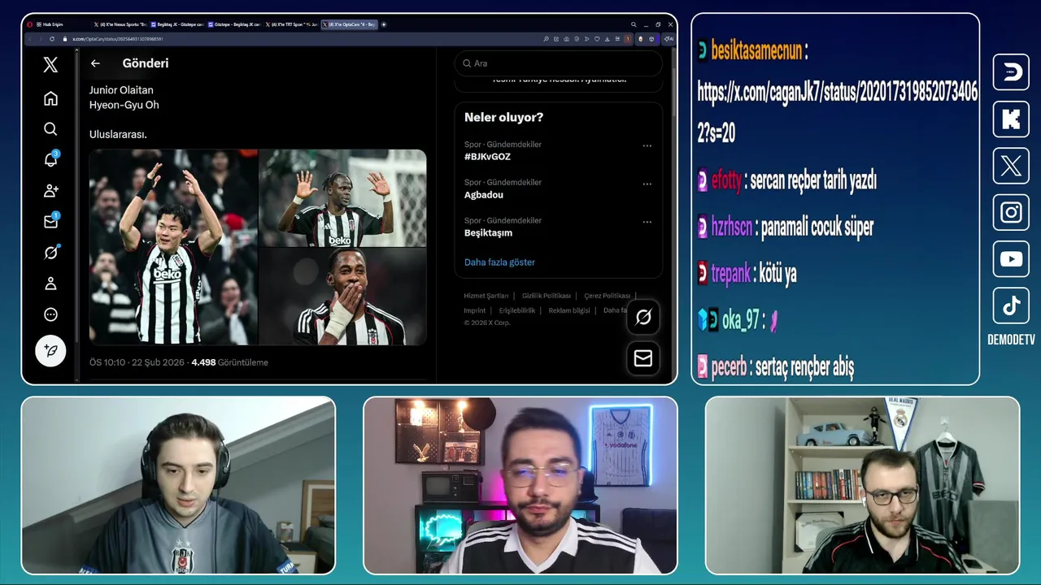Open Çerez Politikası link
The image size is (1041, 585).
(608, 296)
